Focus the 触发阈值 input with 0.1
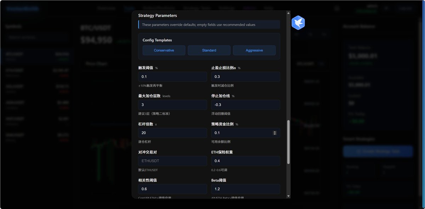This screenshot has width=425, height=209. (172, 77)
